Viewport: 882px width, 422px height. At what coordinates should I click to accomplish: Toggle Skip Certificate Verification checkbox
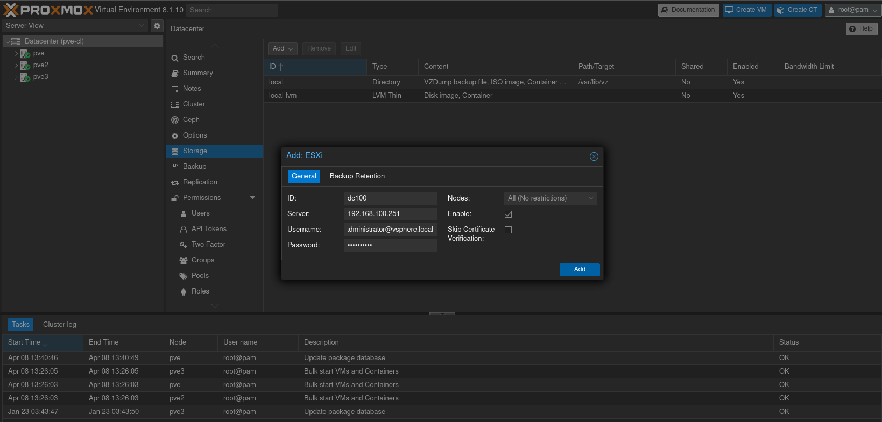(508, 230)
